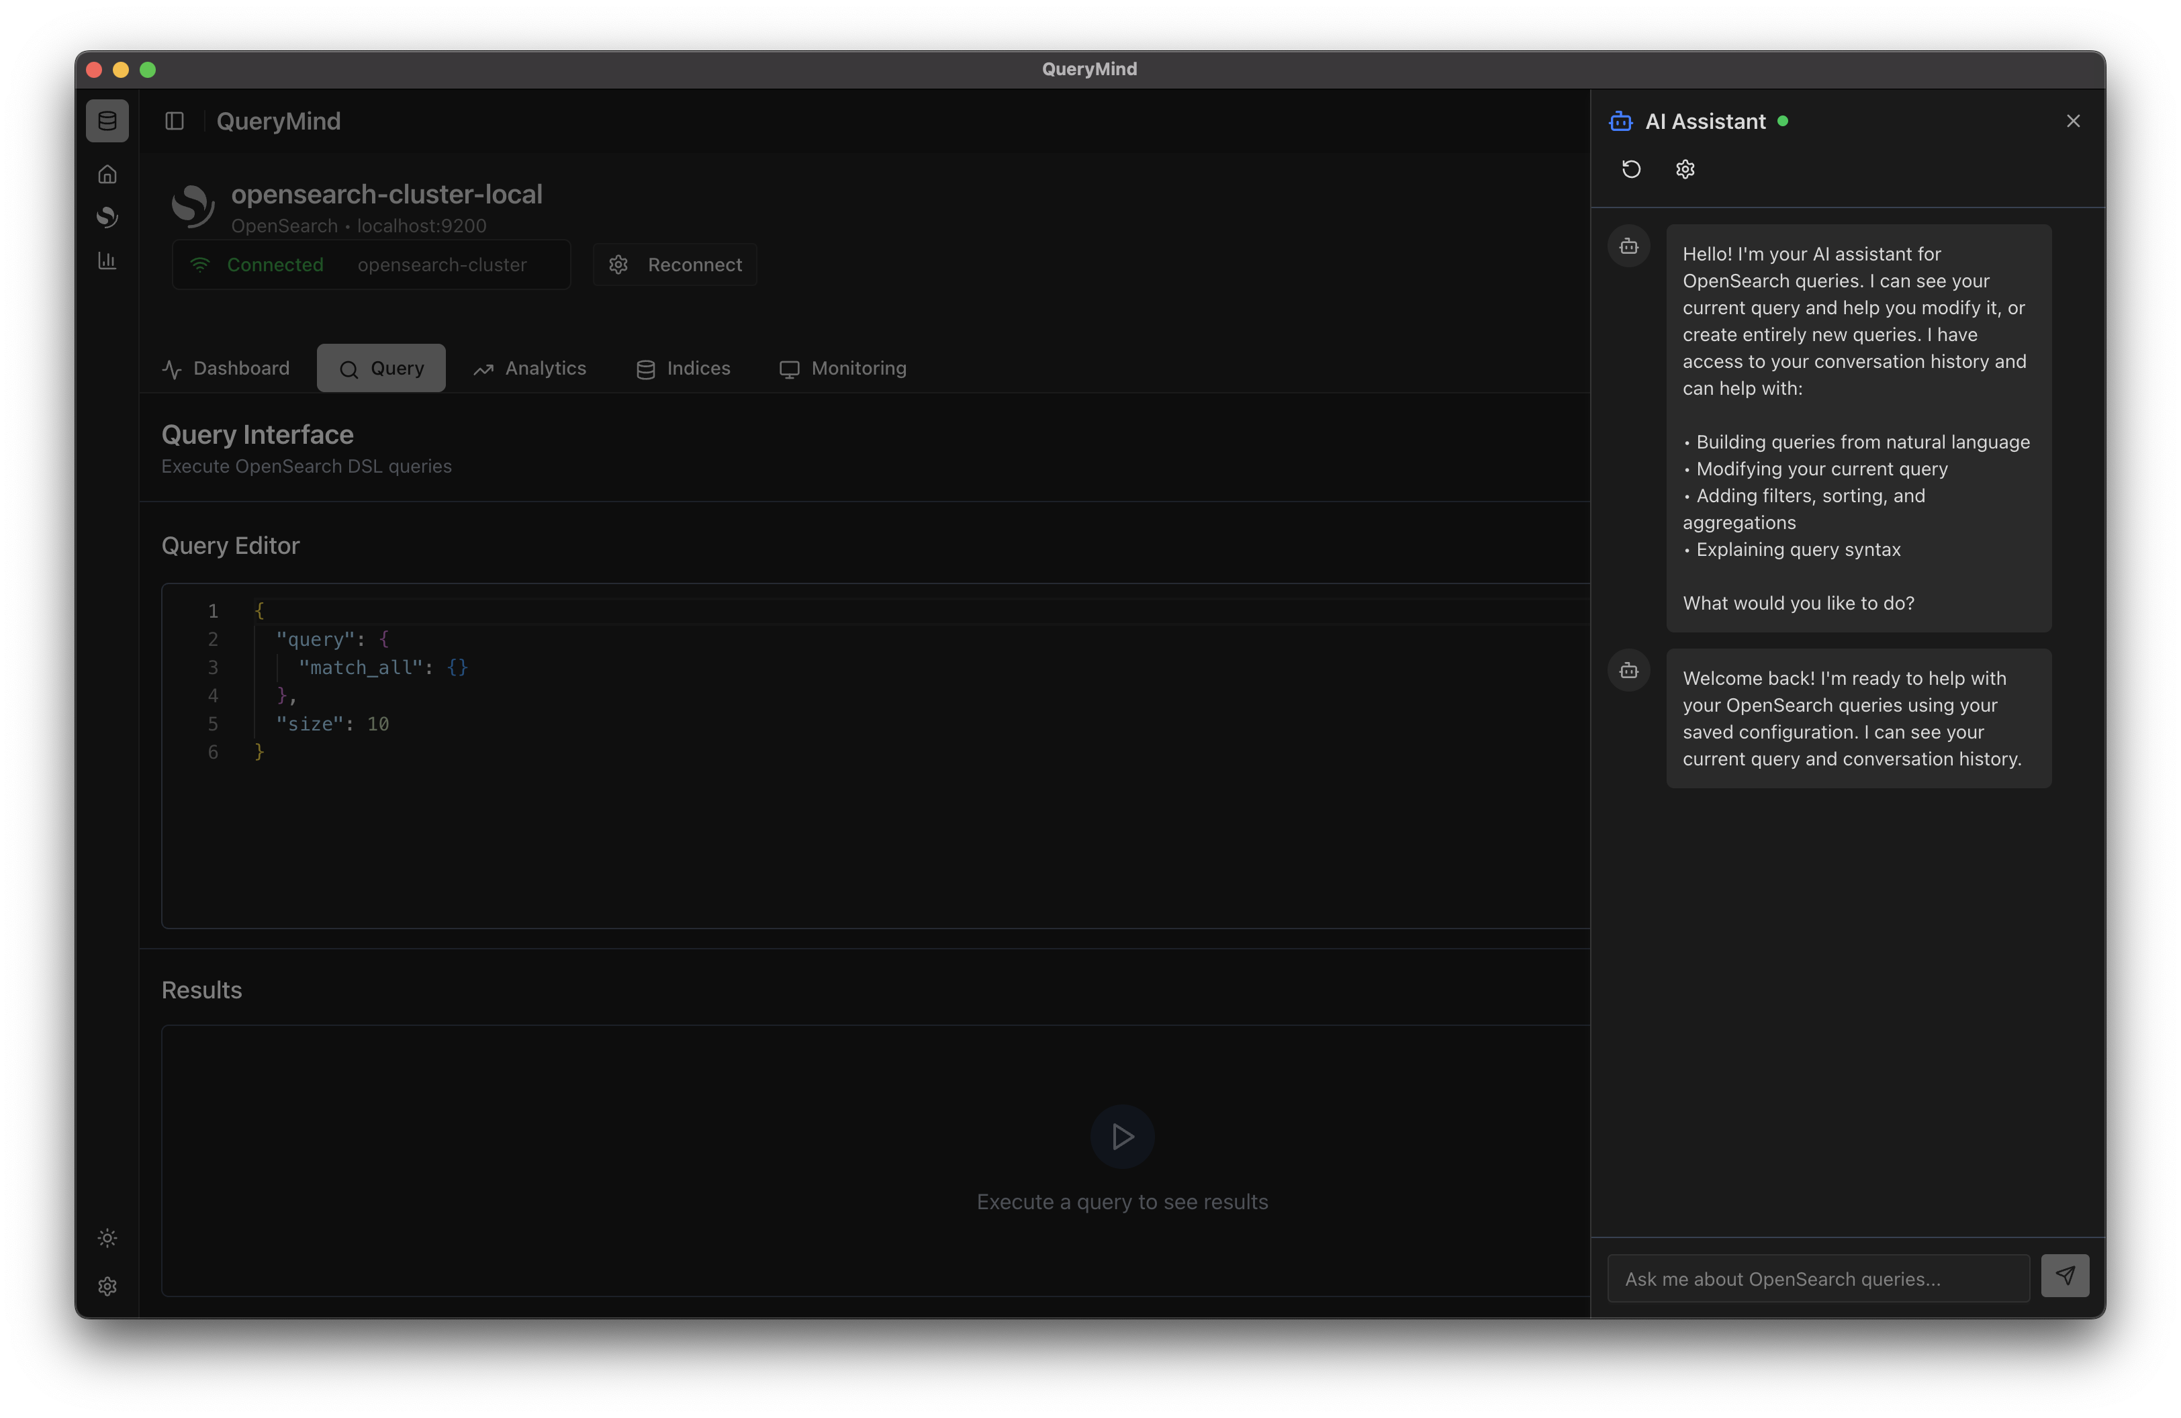
Task: Open AI Assistant settings gear
Action: 1685,169
